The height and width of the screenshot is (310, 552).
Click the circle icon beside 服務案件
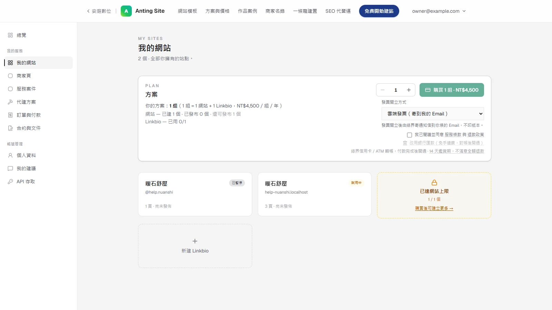pos(10,89)
